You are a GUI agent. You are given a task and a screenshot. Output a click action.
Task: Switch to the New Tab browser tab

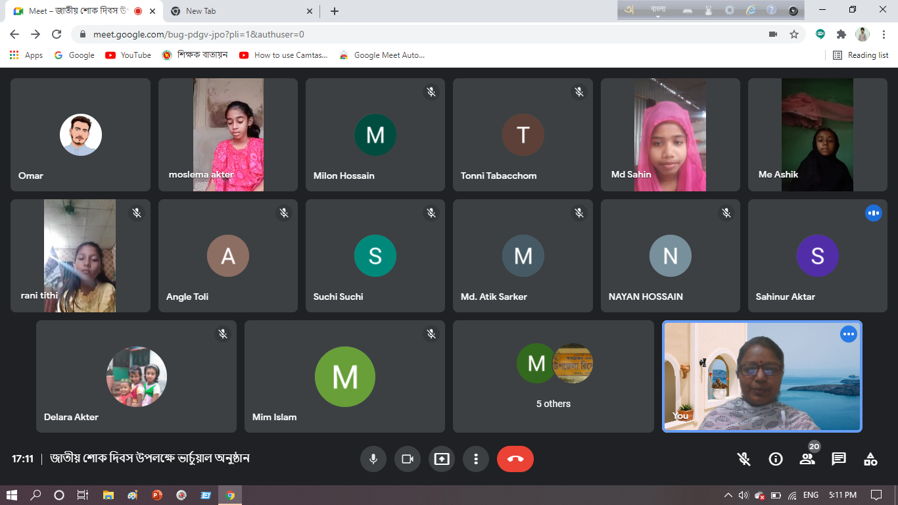point(241,11)
